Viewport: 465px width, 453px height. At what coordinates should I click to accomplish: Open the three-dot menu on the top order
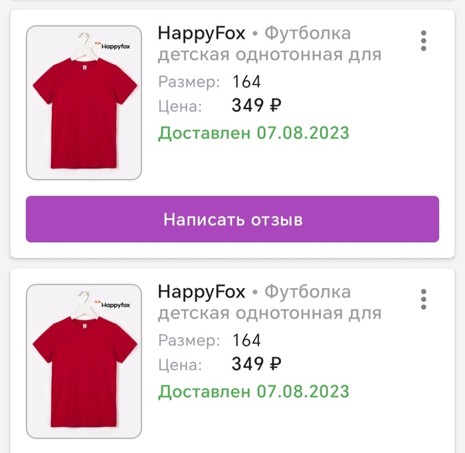click(424, 41)
